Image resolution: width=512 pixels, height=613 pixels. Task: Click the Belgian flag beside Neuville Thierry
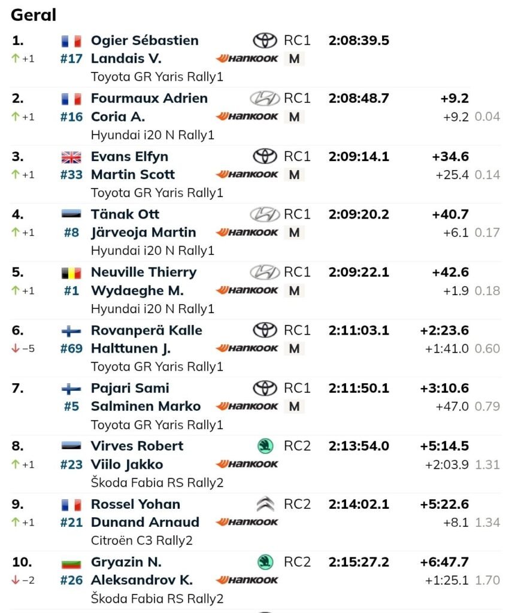tap(71, 274)
